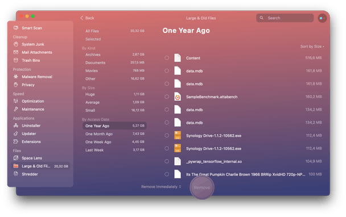
Task: Open Smart Scan icon in sidebar
Action: coord(16,28)
